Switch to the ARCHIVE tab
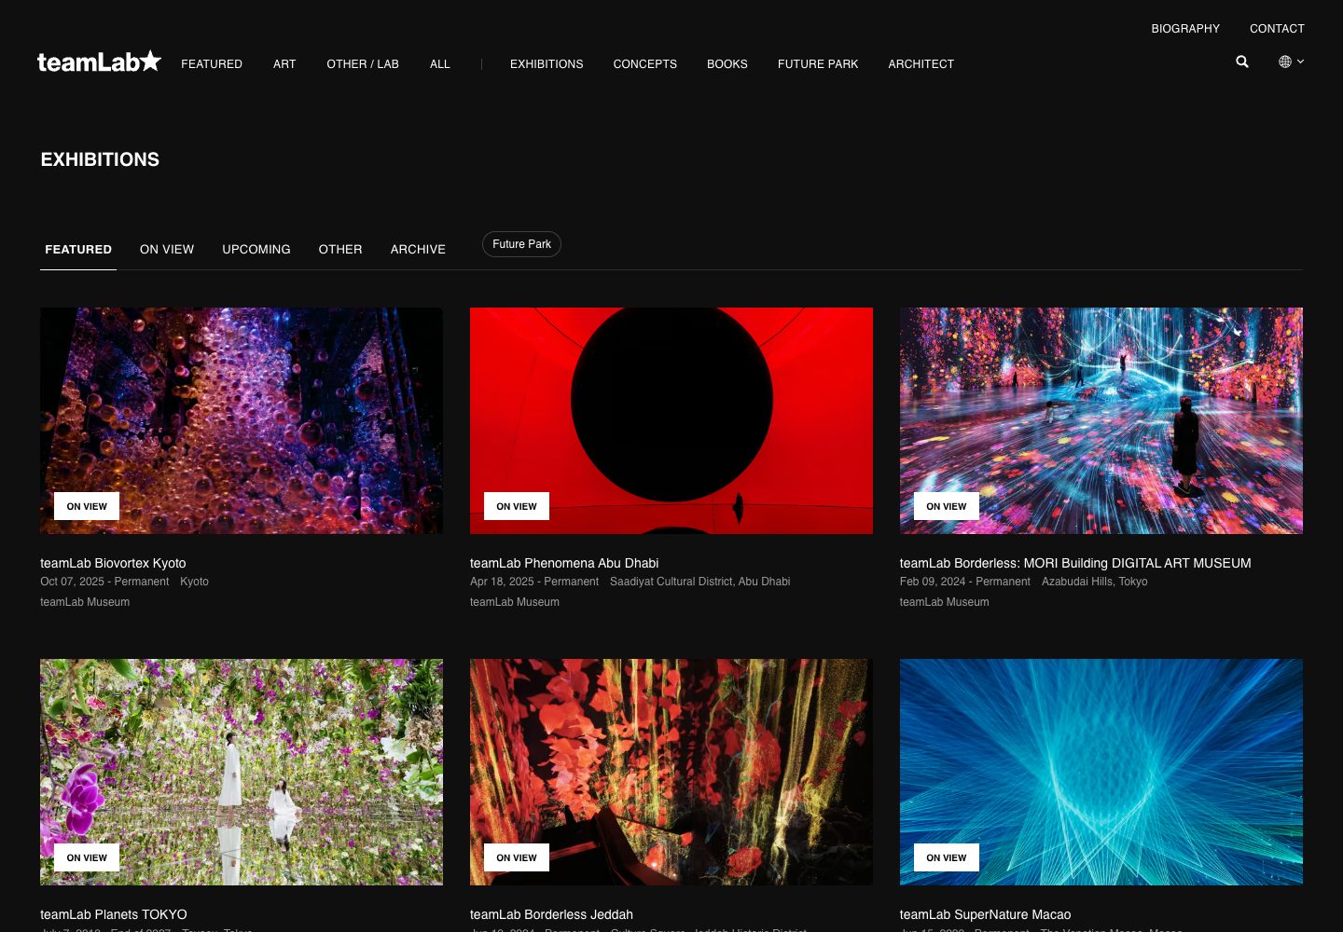 [418, 250]
